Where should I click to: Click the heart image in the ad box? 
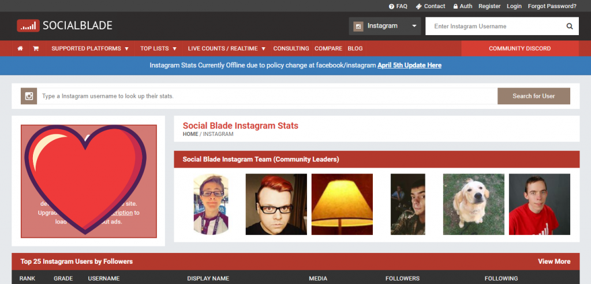(85, 180)
